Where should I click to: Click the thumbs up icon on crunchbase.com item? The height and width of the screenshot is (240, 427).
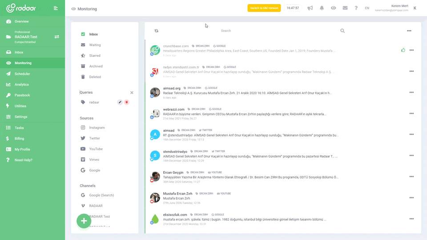point(403,50)
